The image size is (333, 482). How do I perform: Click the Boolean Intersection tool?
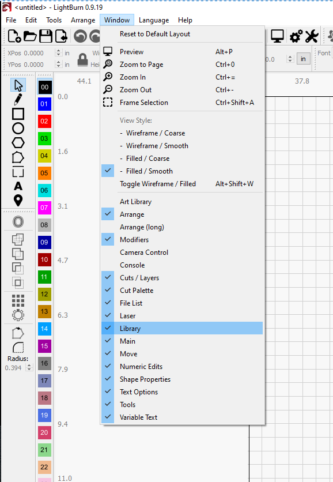[18, 283]
